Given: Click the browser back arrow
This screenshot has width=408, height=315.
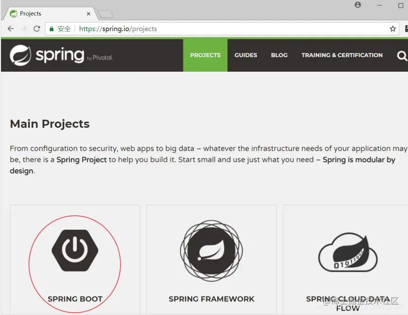Looking at the screenshot, I should click(x=11, y=29).
